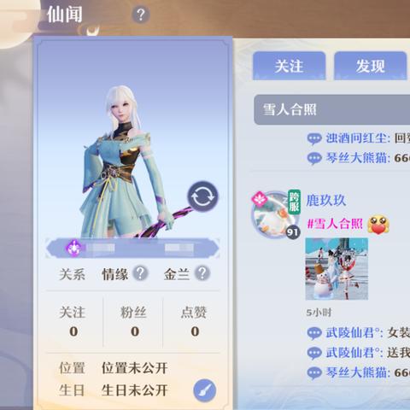This screenshot has height=410, width=410.
Task: Open the 金兰 question mark help
Action: [202, 273]
